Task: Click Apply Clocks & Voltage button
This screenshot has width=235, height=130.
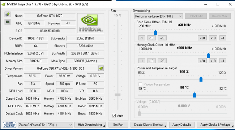Action: click(x=215, y=125)
